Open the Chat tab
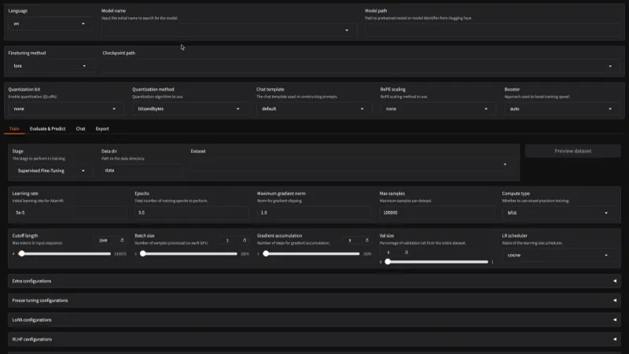 click(x=80, y=128)
